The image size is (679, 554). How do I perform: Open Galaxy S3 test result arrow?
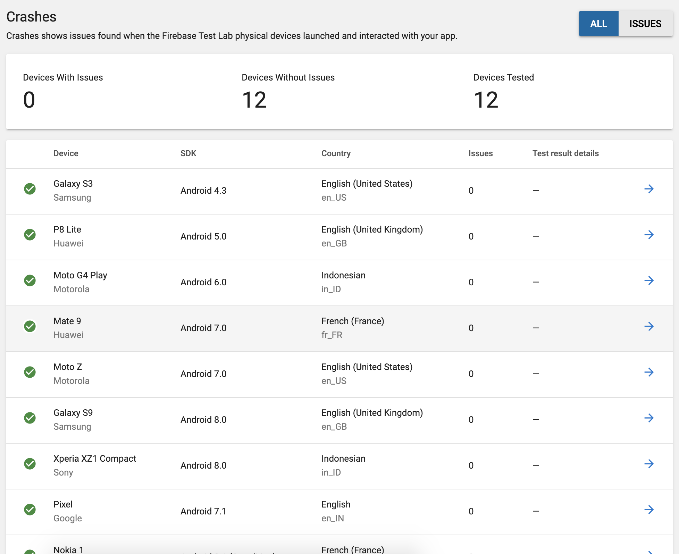click(649, 189)
